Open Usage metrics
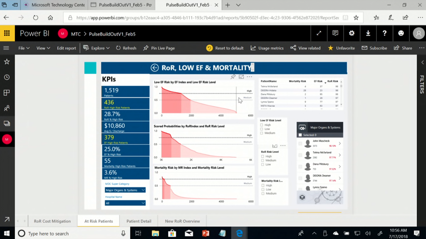Screen dimensions: 426x239 coord(267,48)
